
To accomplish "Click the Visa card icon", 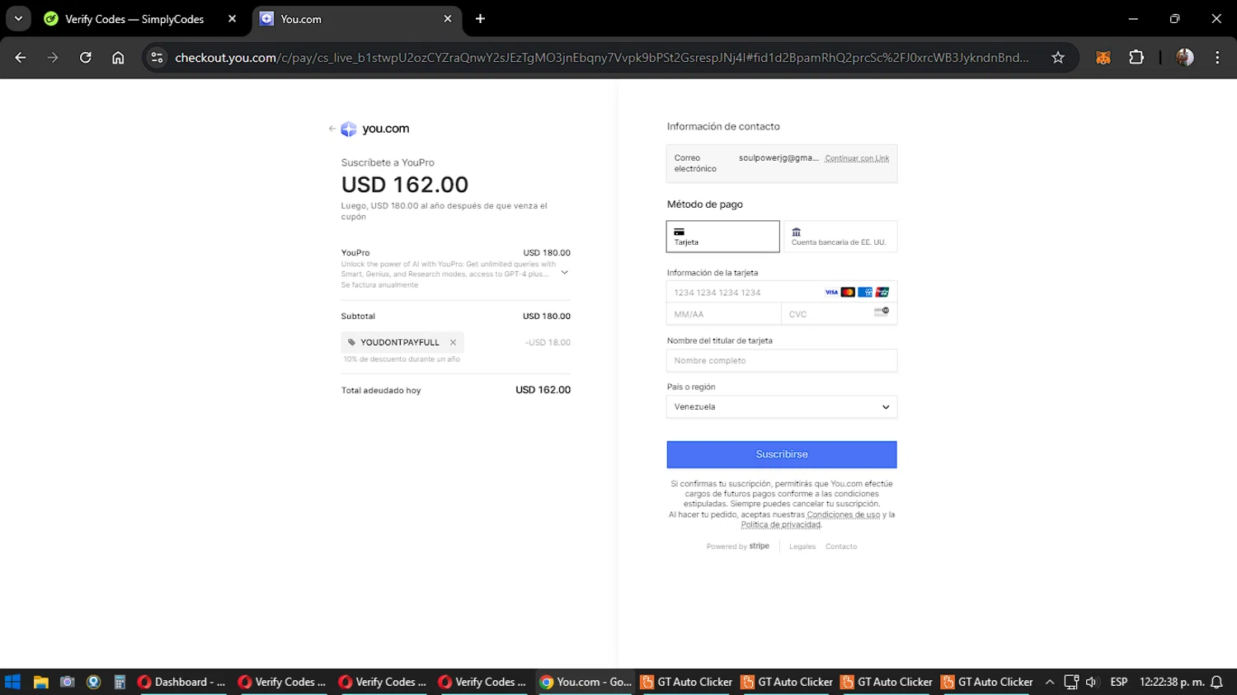I will (831, 293).
